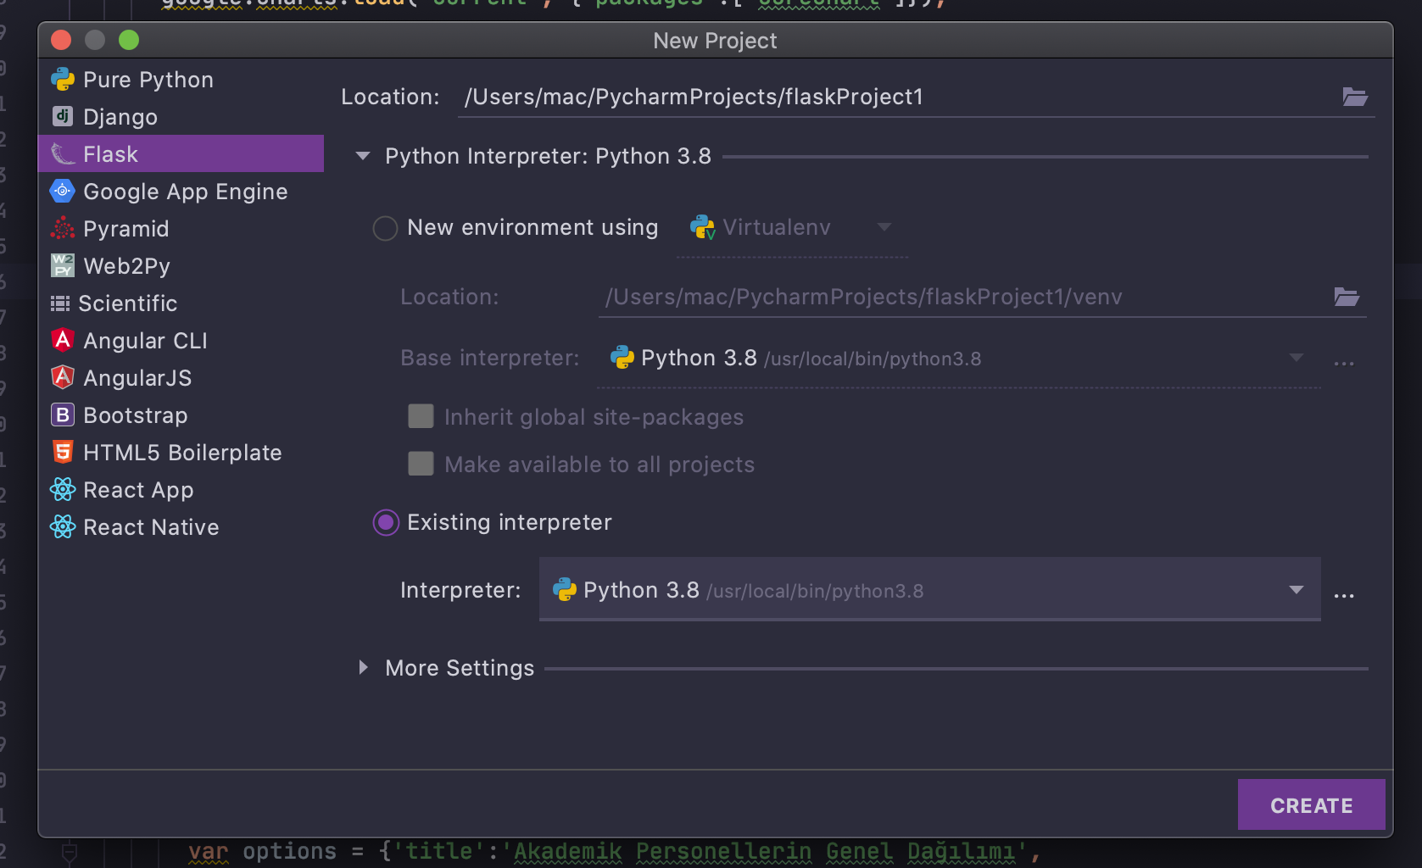Select Flask project type

click(x=181, y=154)
